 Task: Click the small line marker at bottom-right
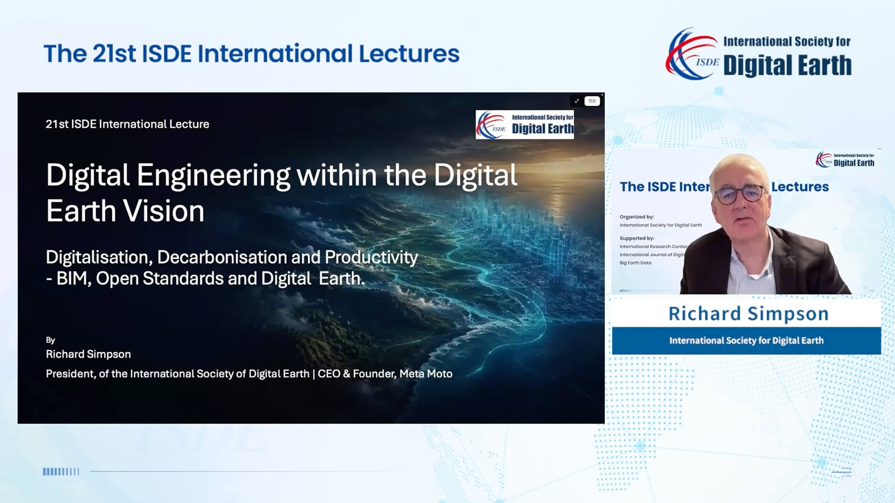(842, 472)
